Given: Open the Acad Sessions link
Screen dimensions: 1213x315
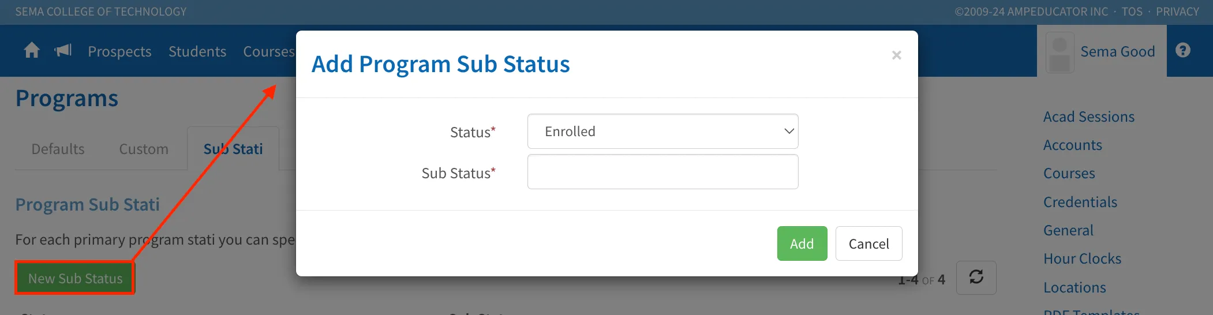Looking at the screenshot, I should pos(1088,117).
